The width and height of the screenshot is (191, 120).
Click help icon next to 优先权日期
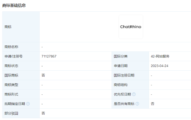[134, 94]
